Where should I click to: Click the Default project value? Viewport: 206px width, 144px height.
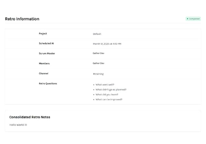[97, 34]
